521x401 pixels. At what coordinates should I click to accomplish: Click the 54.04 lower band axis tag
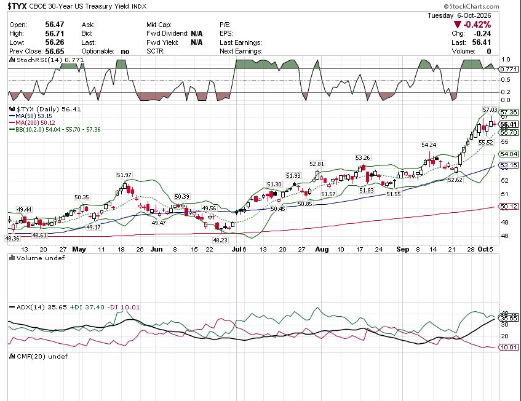tap(509, 154)
